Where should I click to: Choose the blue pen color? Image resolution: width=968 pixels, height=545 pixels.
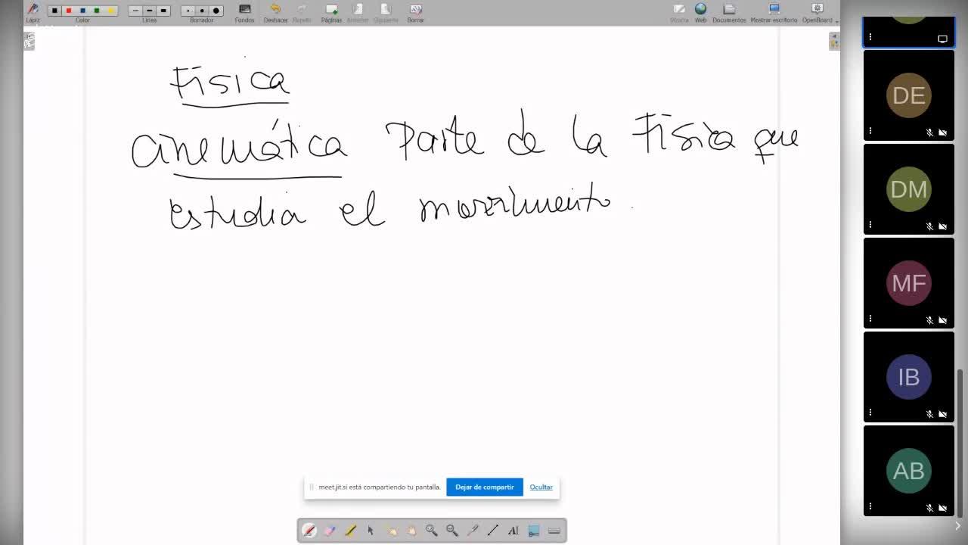pyautogui.click(x=82, y=11)
